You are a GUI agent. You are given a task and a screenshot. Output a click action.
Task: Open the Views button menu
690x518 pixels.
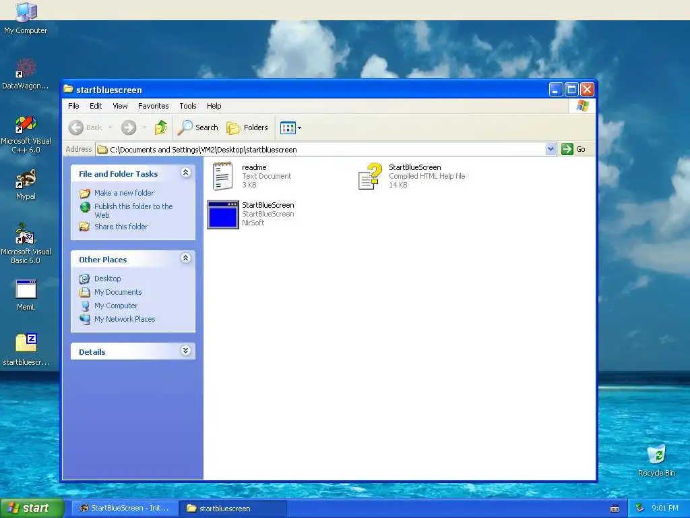tap(291, 127)
